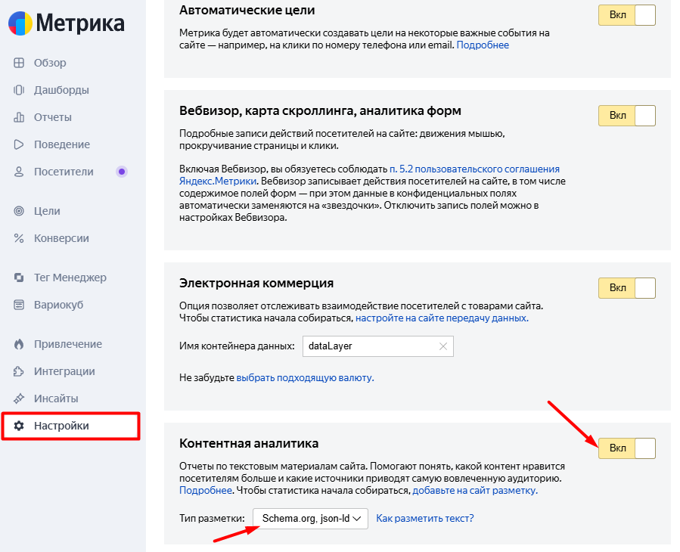Open Как разметить текст? link
Viewport: 680px width, 552px height.
click(x=425, y=519)
